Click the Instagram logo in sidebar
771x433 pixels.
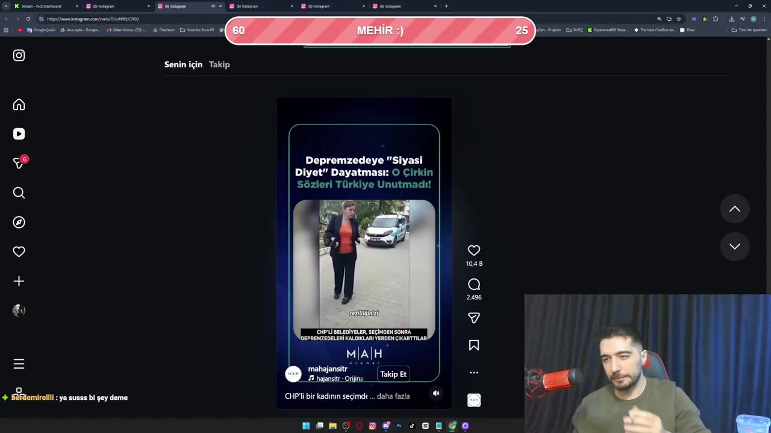pos(19,55)
